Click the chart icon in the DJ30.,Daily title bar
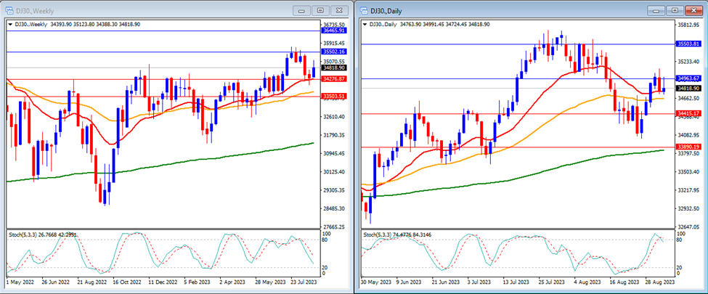This screenshot has width=708, height=294. [x=363, y=10]
